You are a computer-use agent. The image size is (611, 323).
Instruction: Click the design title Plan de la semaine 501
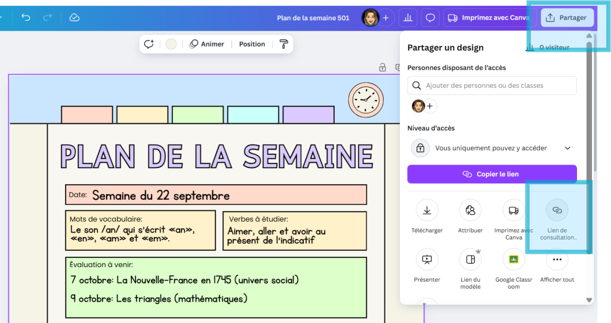tap(313, 18)
